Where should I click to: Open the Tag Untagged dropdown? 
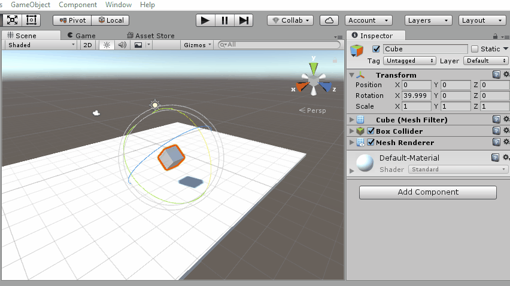[x=409, y=61]
